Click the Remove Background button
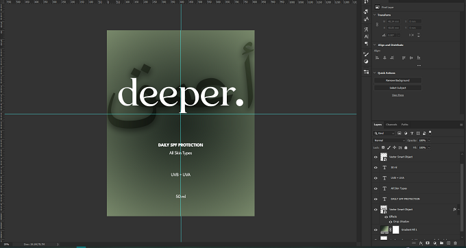This screenshot has width=466, height=248. (397, 80)
